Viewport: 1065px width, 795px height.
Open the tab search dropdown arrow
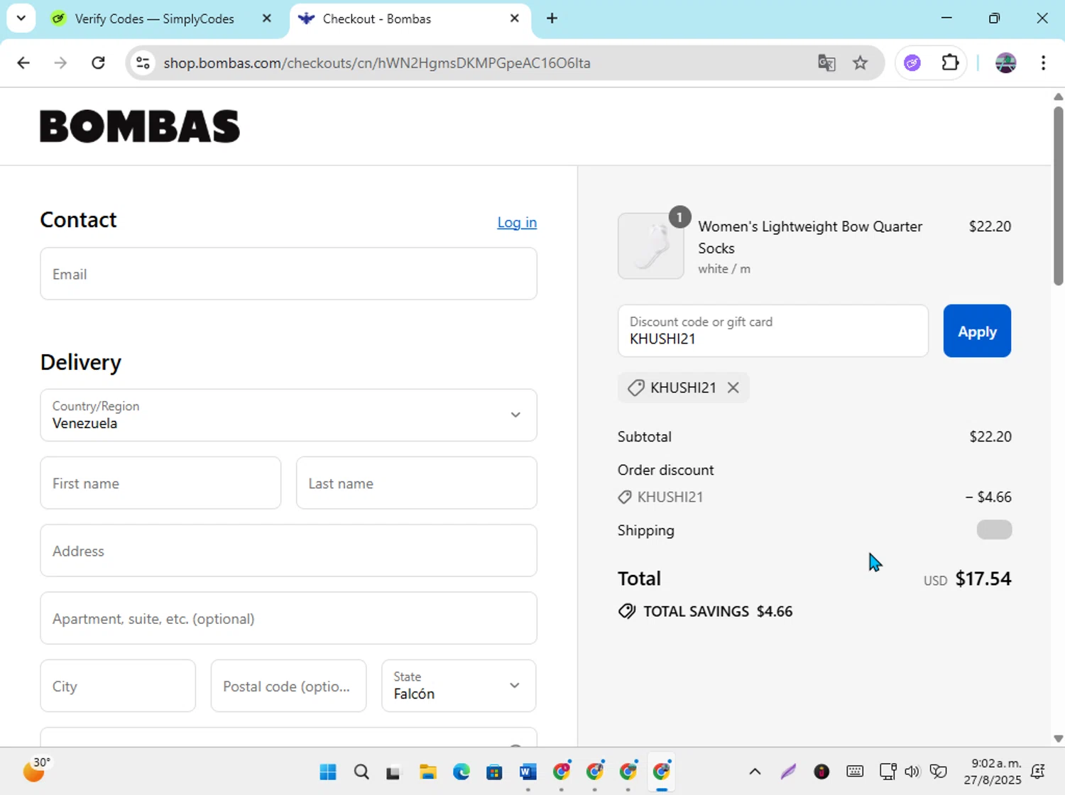21,18
